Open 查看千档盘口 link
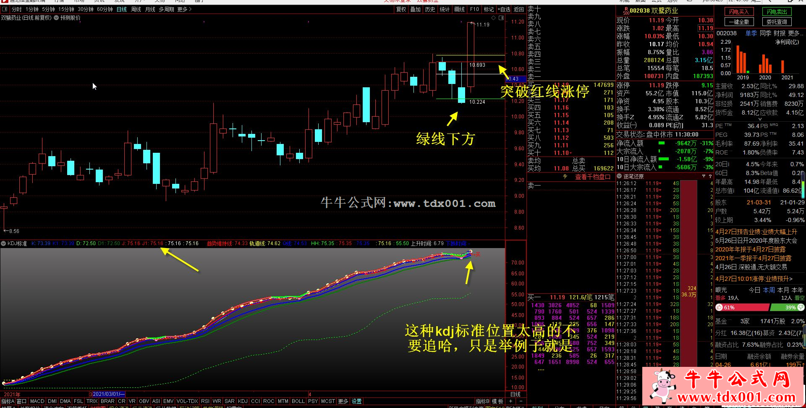The image size is (806, 408). [x=592, y=177]
